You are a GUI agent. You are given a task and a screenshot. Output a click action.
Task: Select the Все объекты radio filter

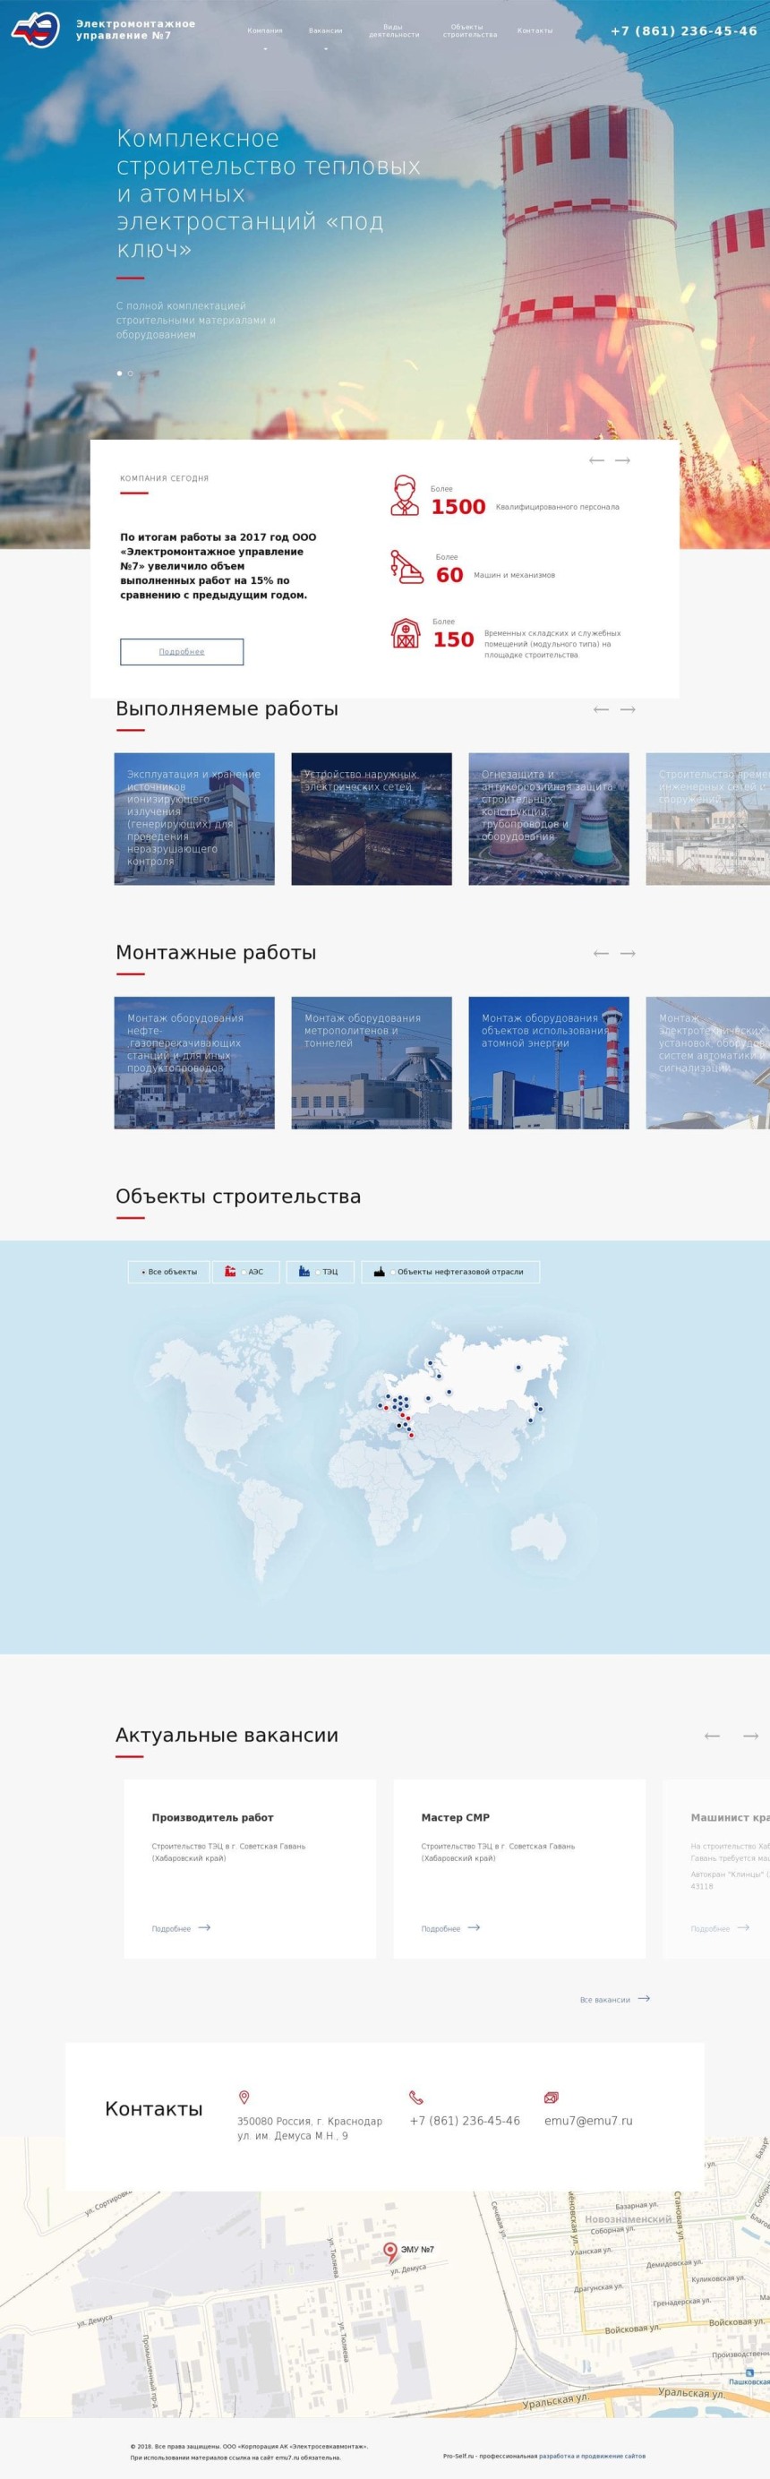(x=143, y=1273)
